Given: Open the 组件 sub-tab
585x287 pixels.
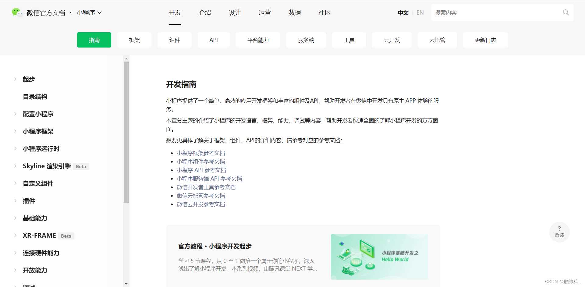Looking at the screenshot, I should (x=175, y=40).
